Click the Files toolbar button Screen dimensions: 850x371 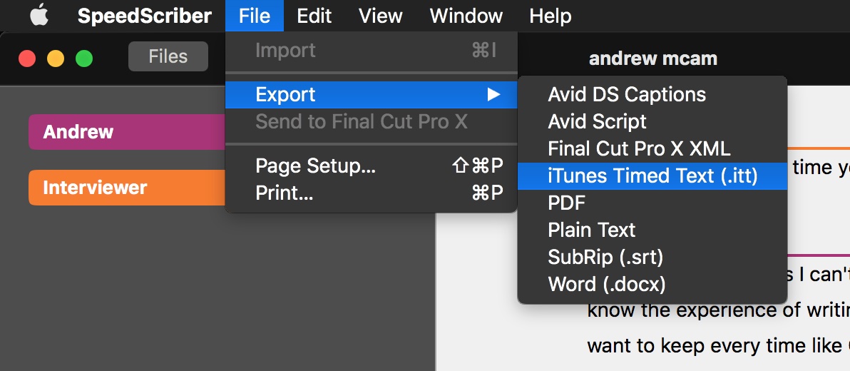[168, 56]
